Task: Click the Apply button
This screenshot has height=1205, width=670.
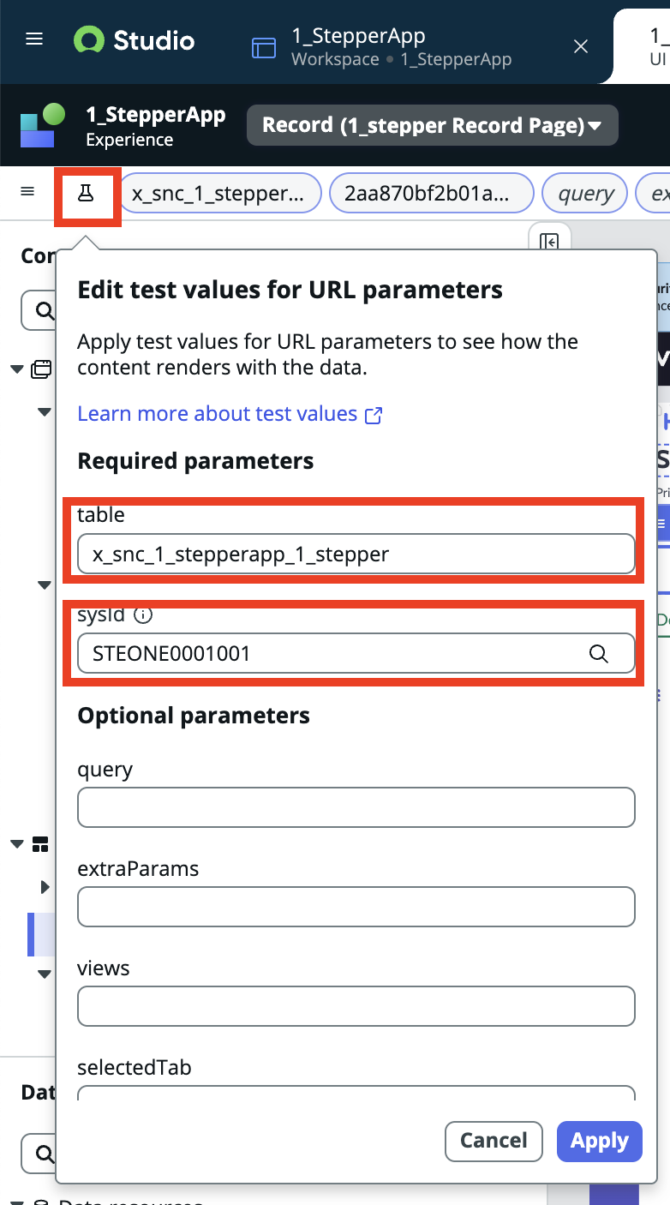Action: 600,1141
